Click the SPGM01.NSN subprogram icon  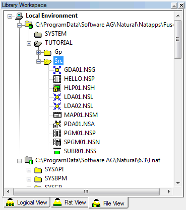click(x=57, y=142)
